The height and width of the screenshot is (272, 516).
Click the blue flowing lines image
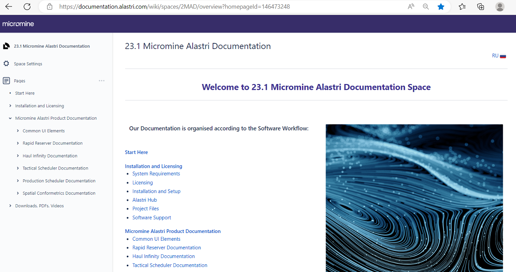414,198
